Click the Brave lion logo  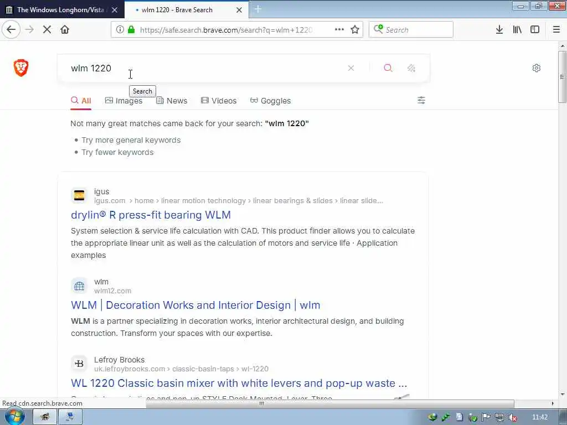[21, 68]
